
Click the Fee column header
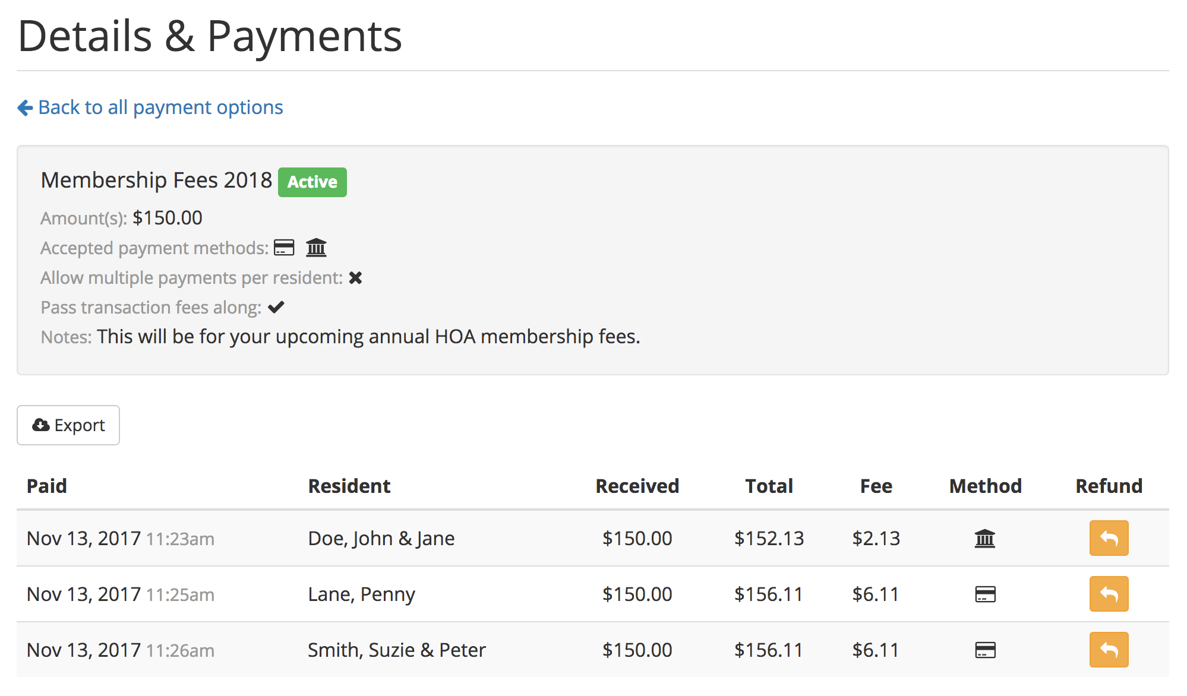[876, 486]
